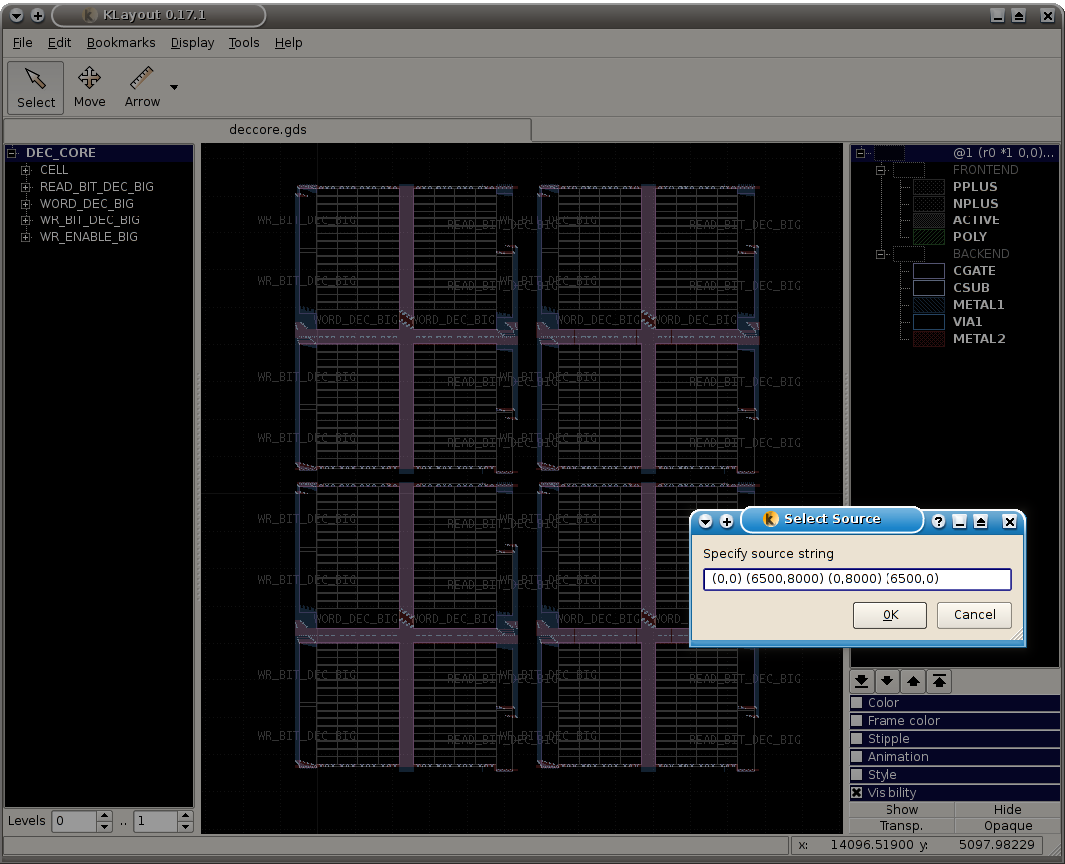Move selected layer to bottom icon
1065x864 pixels.
point(861,682)
